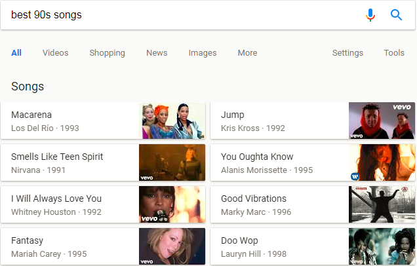Click the voice search microphone icon
This screenshot has height=266, width=417.
click(x=370, y=15)
